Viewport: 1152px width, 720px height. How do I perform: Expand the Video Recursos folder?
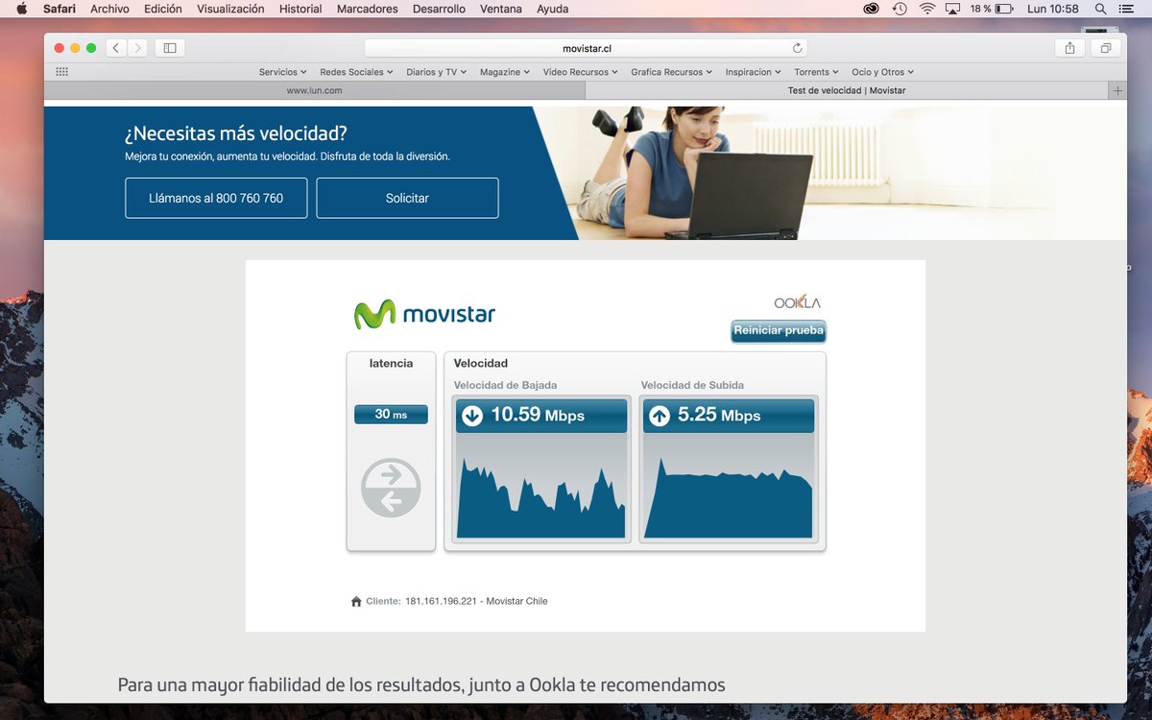[x=581, y=72]
